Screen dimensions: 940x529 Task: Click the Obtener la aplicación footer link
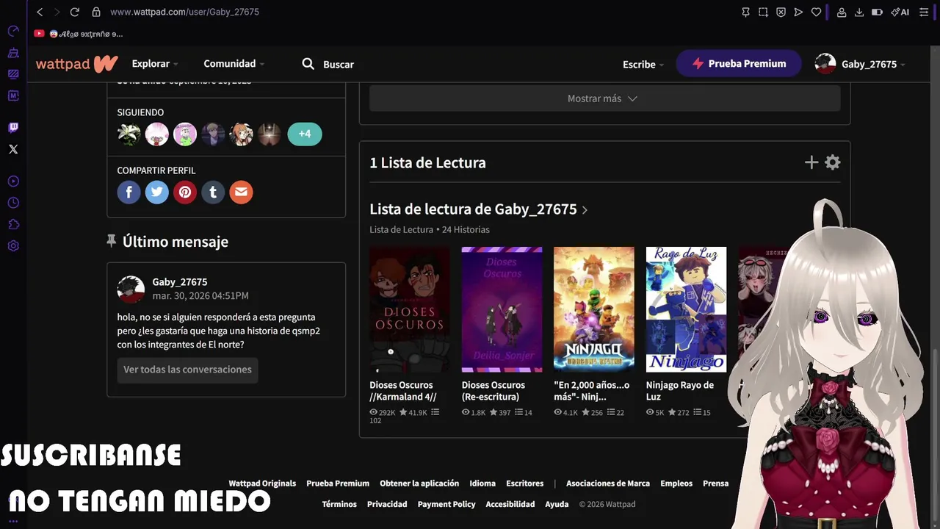pos(419,483)
